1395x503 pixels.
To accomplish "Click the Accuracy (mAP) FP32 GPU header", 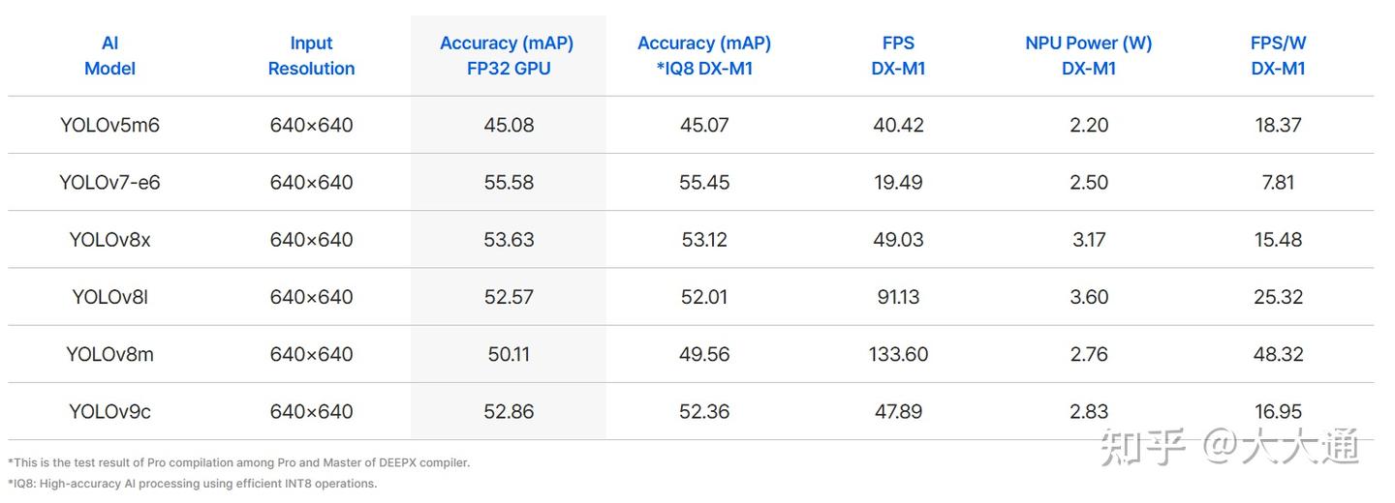I will click(x=507, y=56).
